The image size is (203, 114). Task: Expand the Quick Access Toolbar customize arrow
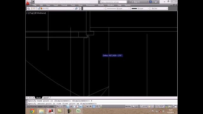click(x=33, y=2)
